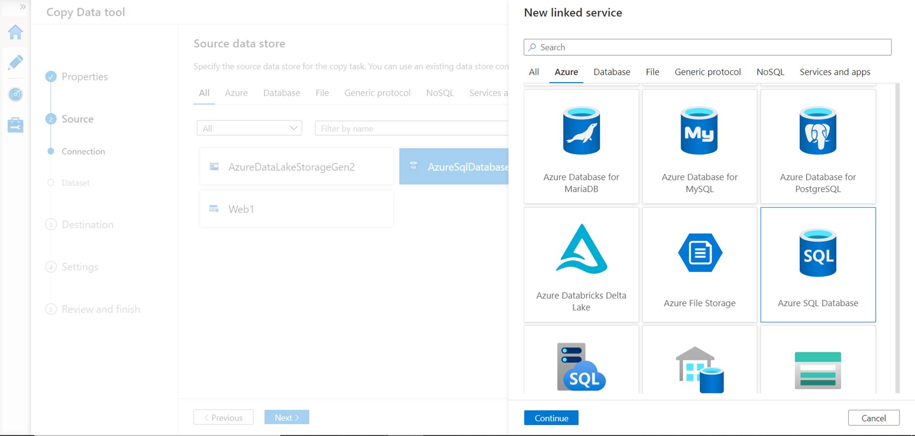The image size is (915, 436).
Task: Select the AzureDataLakeStorageGen2 connection name
Action: tap(291, 167)
